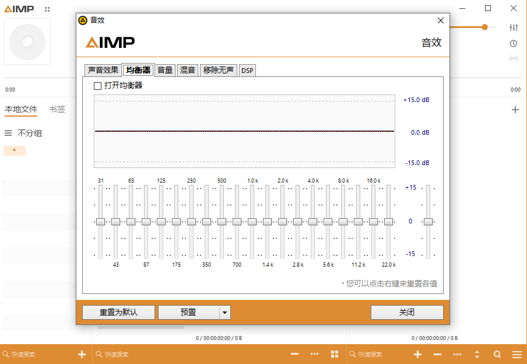
Task: Expand the 预置 dropdown arrow
Action: tap(225, 312)
